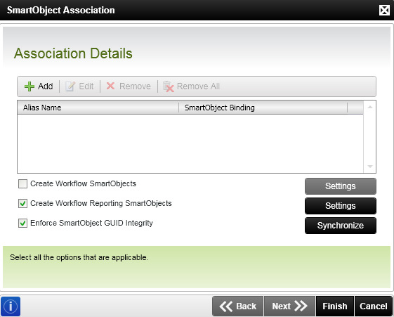Viewport: 394px width, 317px height.
Task: Click the Edit pencil icon
Action: pos(70,86)
